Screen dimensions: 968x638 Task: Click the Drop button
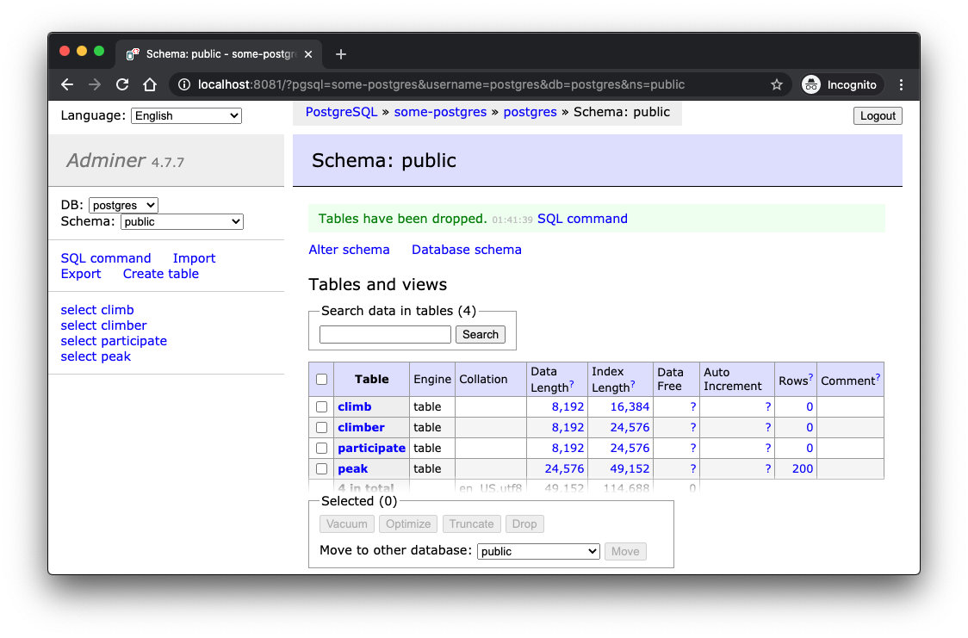(x=524, y=523)
